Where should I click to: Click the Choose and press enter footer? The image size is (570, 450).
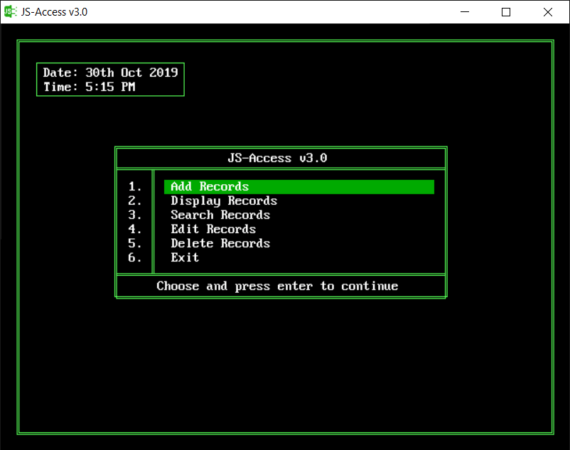(x=280, y=286)
